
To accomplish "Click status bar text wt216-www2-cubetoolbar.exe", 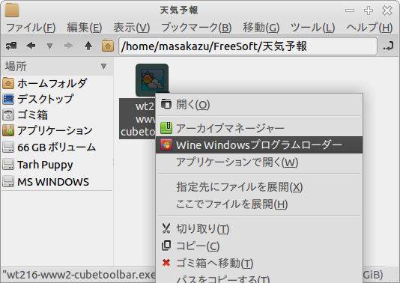I will point(79,275).
